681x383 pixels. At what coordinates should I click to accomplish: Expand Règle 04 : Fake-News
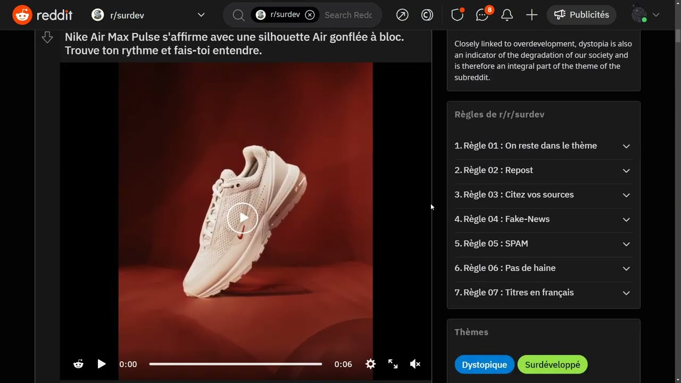pyautogui.click(x=543, y=219)
